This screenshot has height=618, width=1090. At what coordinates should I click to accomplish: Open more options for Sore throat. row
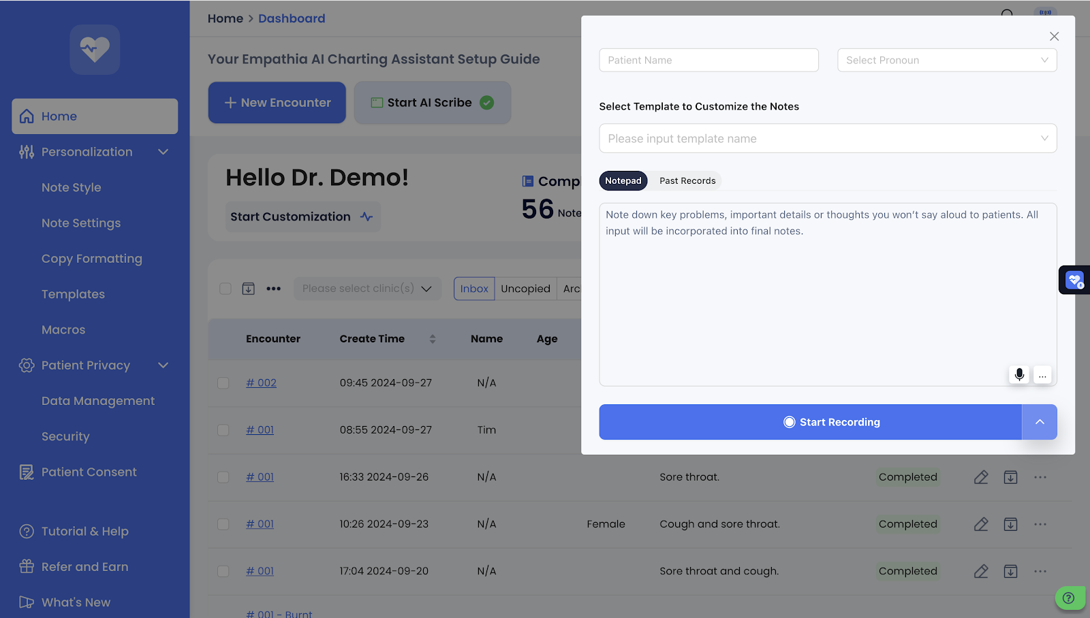(1040, 477)
